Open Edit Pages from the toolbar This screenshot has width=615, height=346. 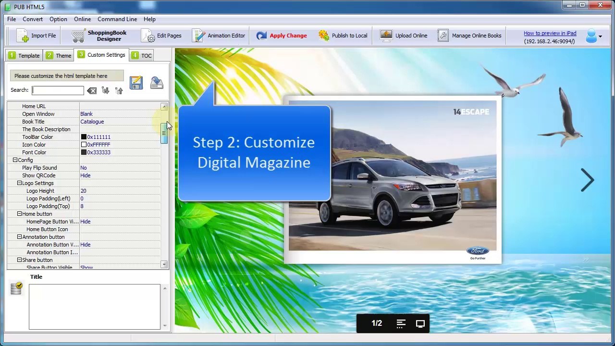(161, 36)
